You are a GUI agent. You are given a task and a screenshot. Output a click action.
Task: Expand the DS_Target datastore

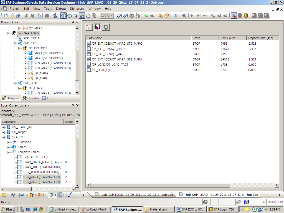3,132
